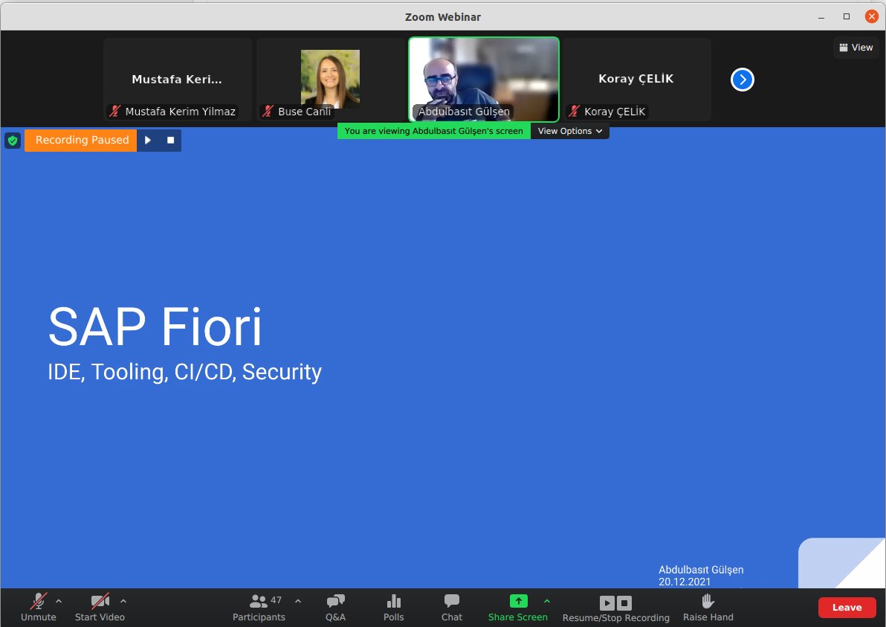Start Video from the toolbar
The image size is (886, 627).
100,608
